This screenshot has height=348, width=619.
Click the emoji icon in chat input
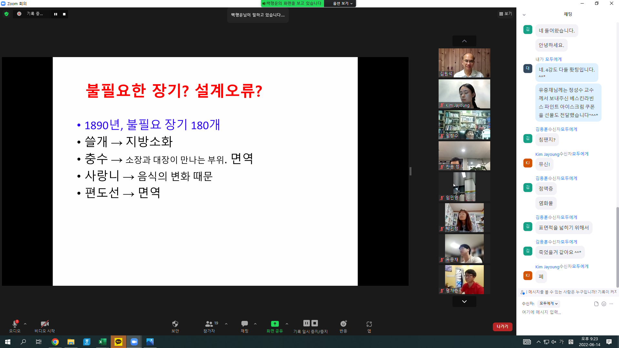coord(604,304)
